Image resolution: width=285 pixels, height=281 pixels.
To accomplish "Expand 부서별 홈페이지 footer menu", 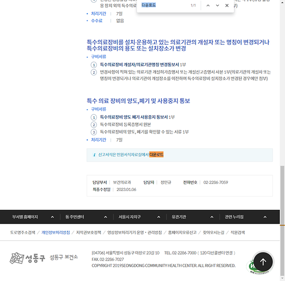I will point(33,217).
